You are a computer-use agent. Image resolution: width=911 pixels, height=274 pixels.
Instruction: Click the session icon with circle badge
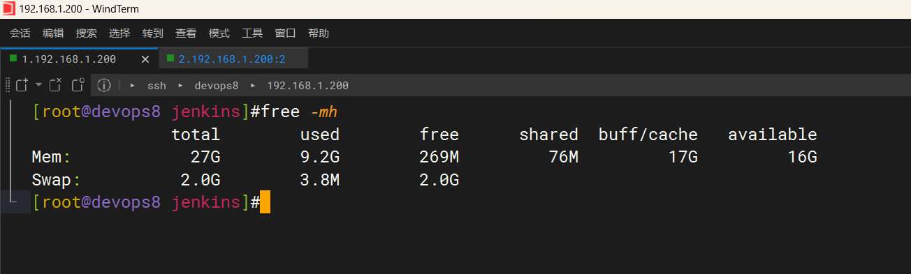pyautogui.click(x=78, y=85)
